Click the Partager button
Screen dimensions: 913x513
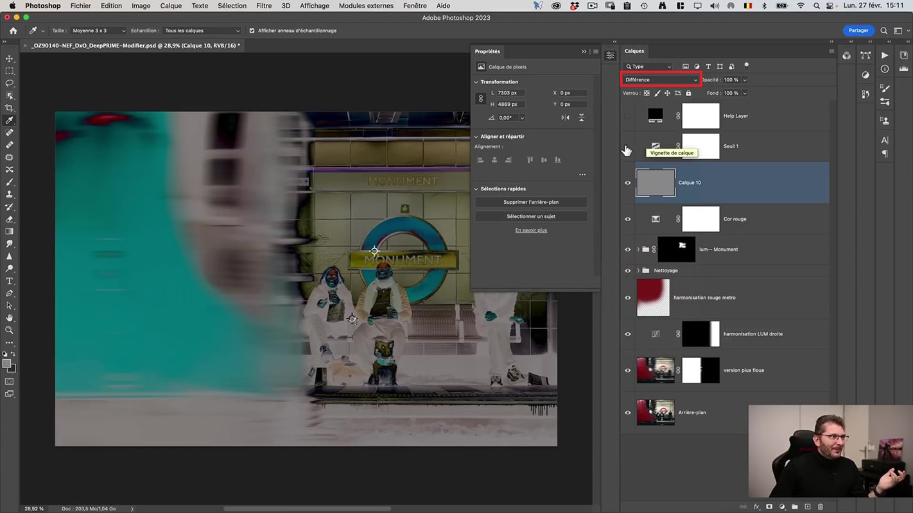(858, 30)
